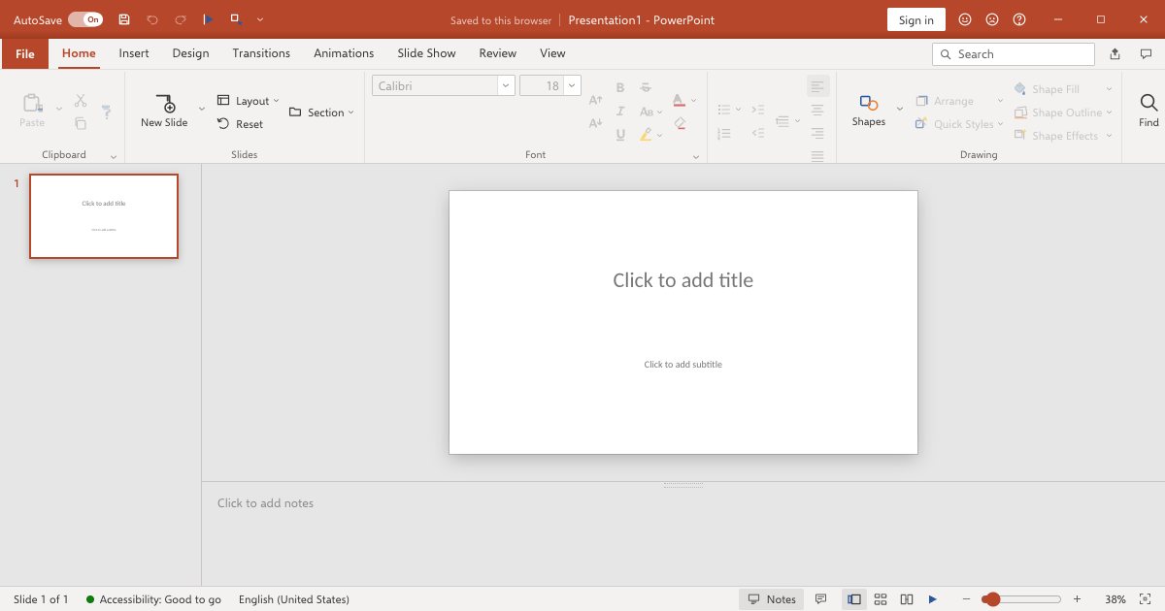Open the Calibri font name dropdown
Image resolution: width=1165 pixels, height=611 pixels.
(506, 85)
